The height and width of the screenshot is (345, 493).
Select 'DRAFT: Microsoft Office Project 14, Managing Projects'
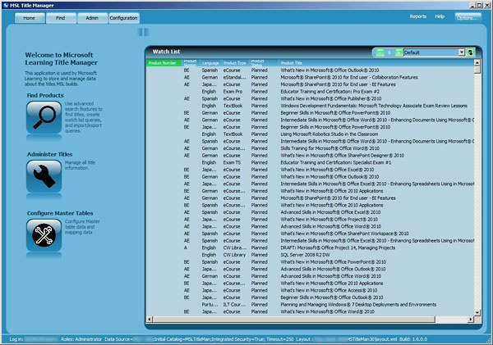tap(311, 247)
